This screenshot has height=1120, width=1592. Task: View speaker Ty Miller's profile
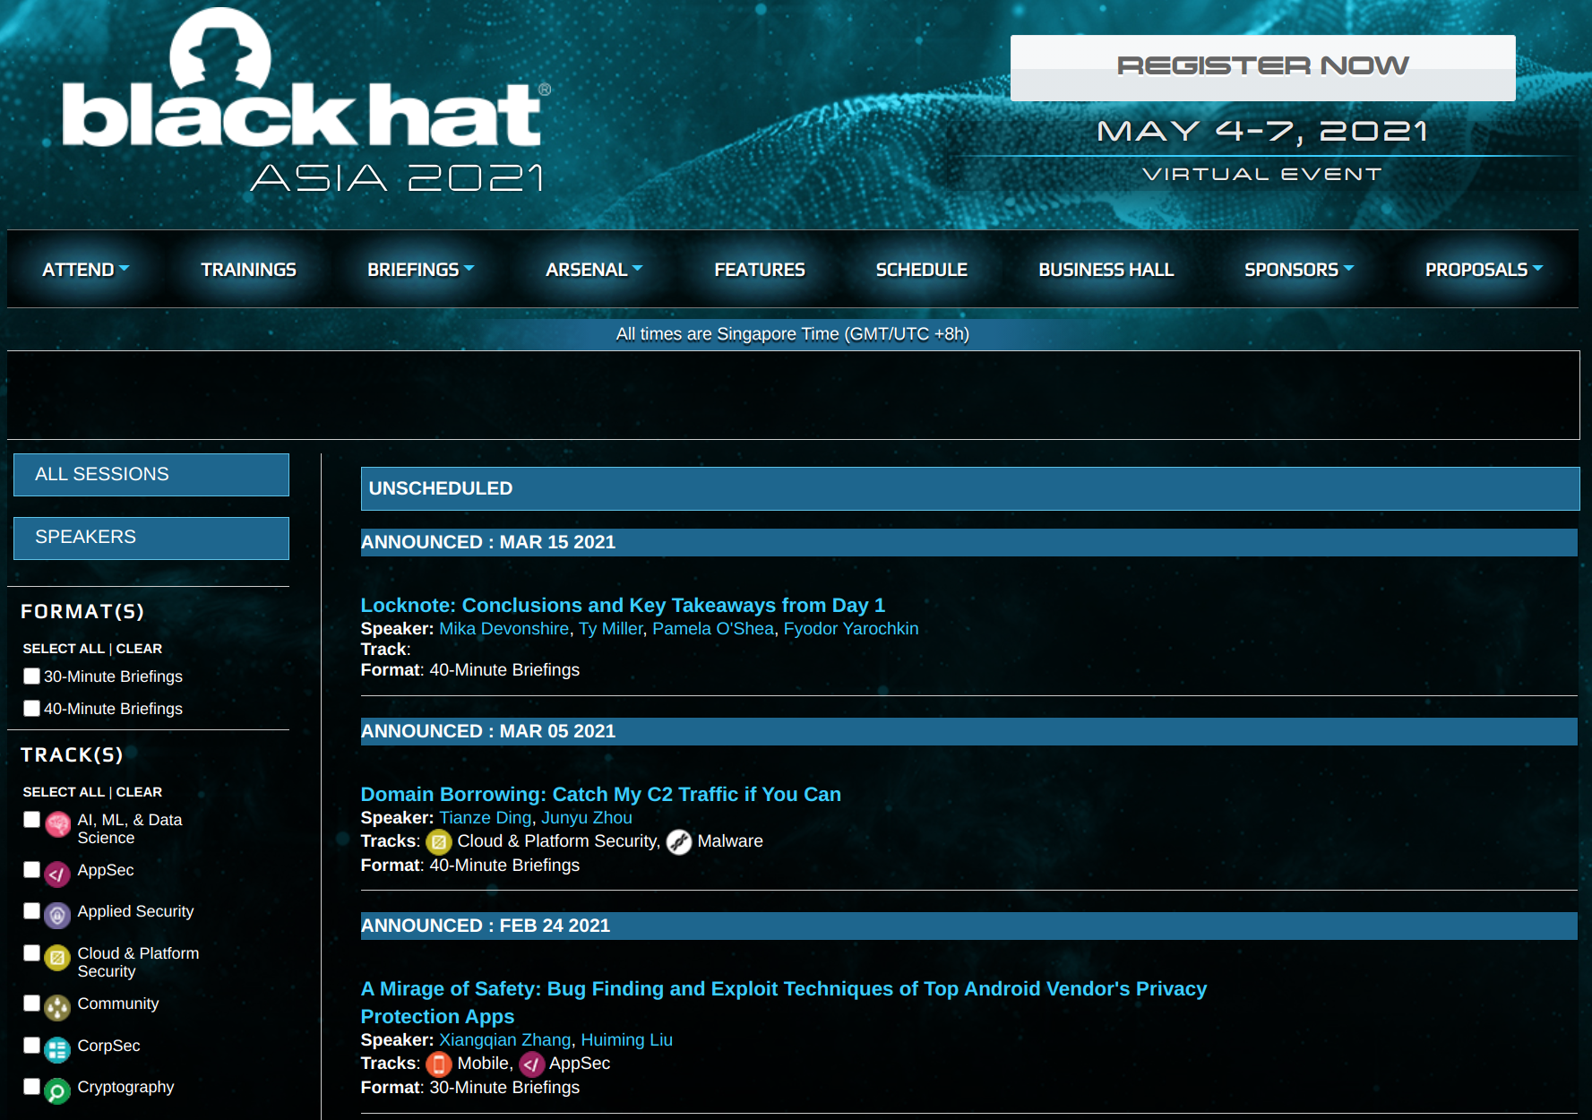[610, 629]
